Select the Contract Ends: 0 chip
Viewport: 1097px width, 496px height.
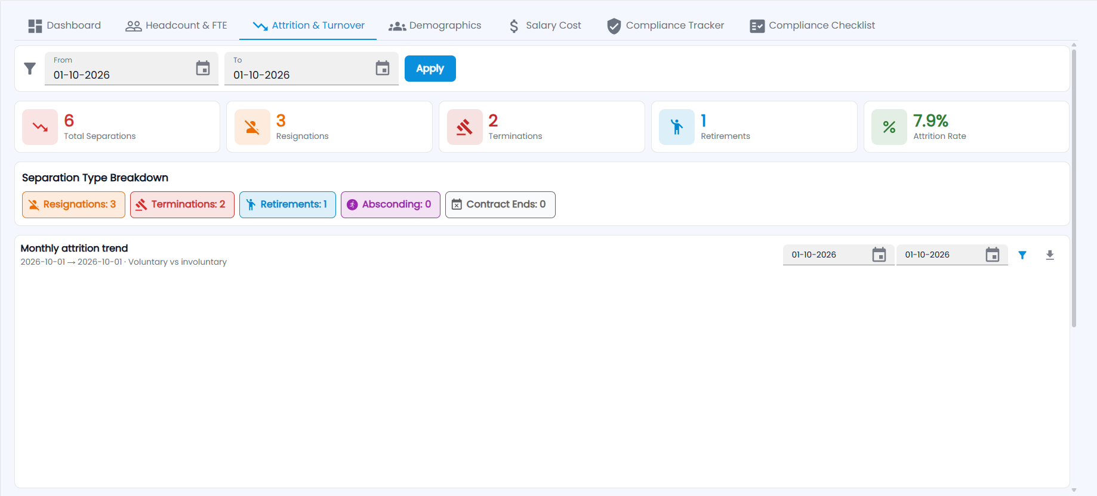(500, 204)
